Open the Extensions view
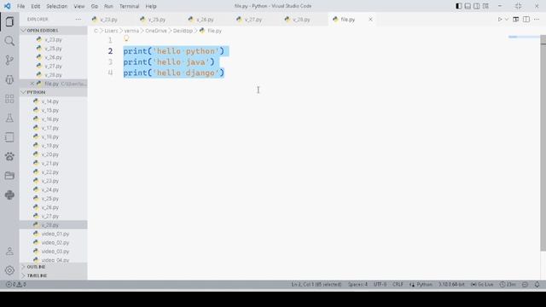 coord(9,99)
